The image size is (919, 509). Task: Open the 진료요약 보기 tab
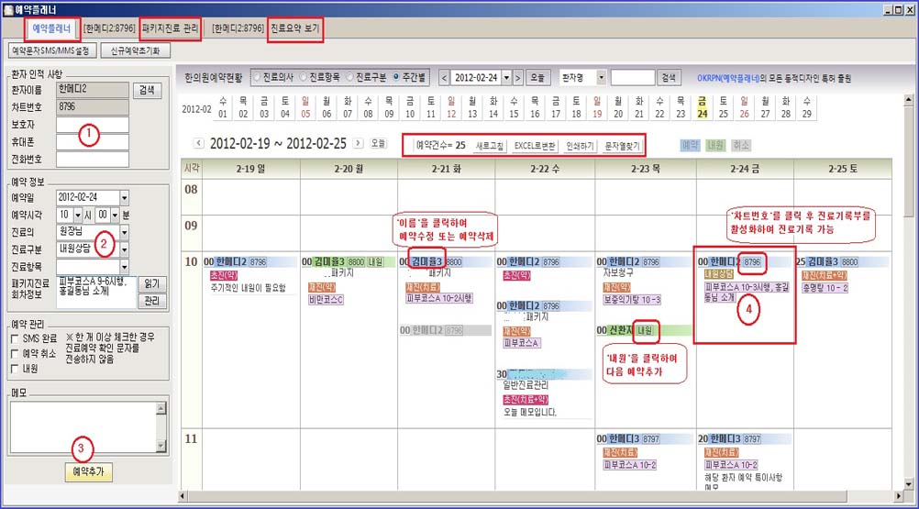click(x=294, y=28)
